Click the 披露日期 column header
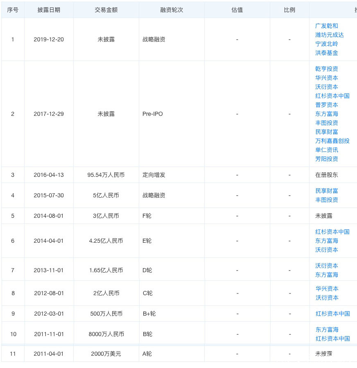The image size is (357, 368). (x=49, y=10)
